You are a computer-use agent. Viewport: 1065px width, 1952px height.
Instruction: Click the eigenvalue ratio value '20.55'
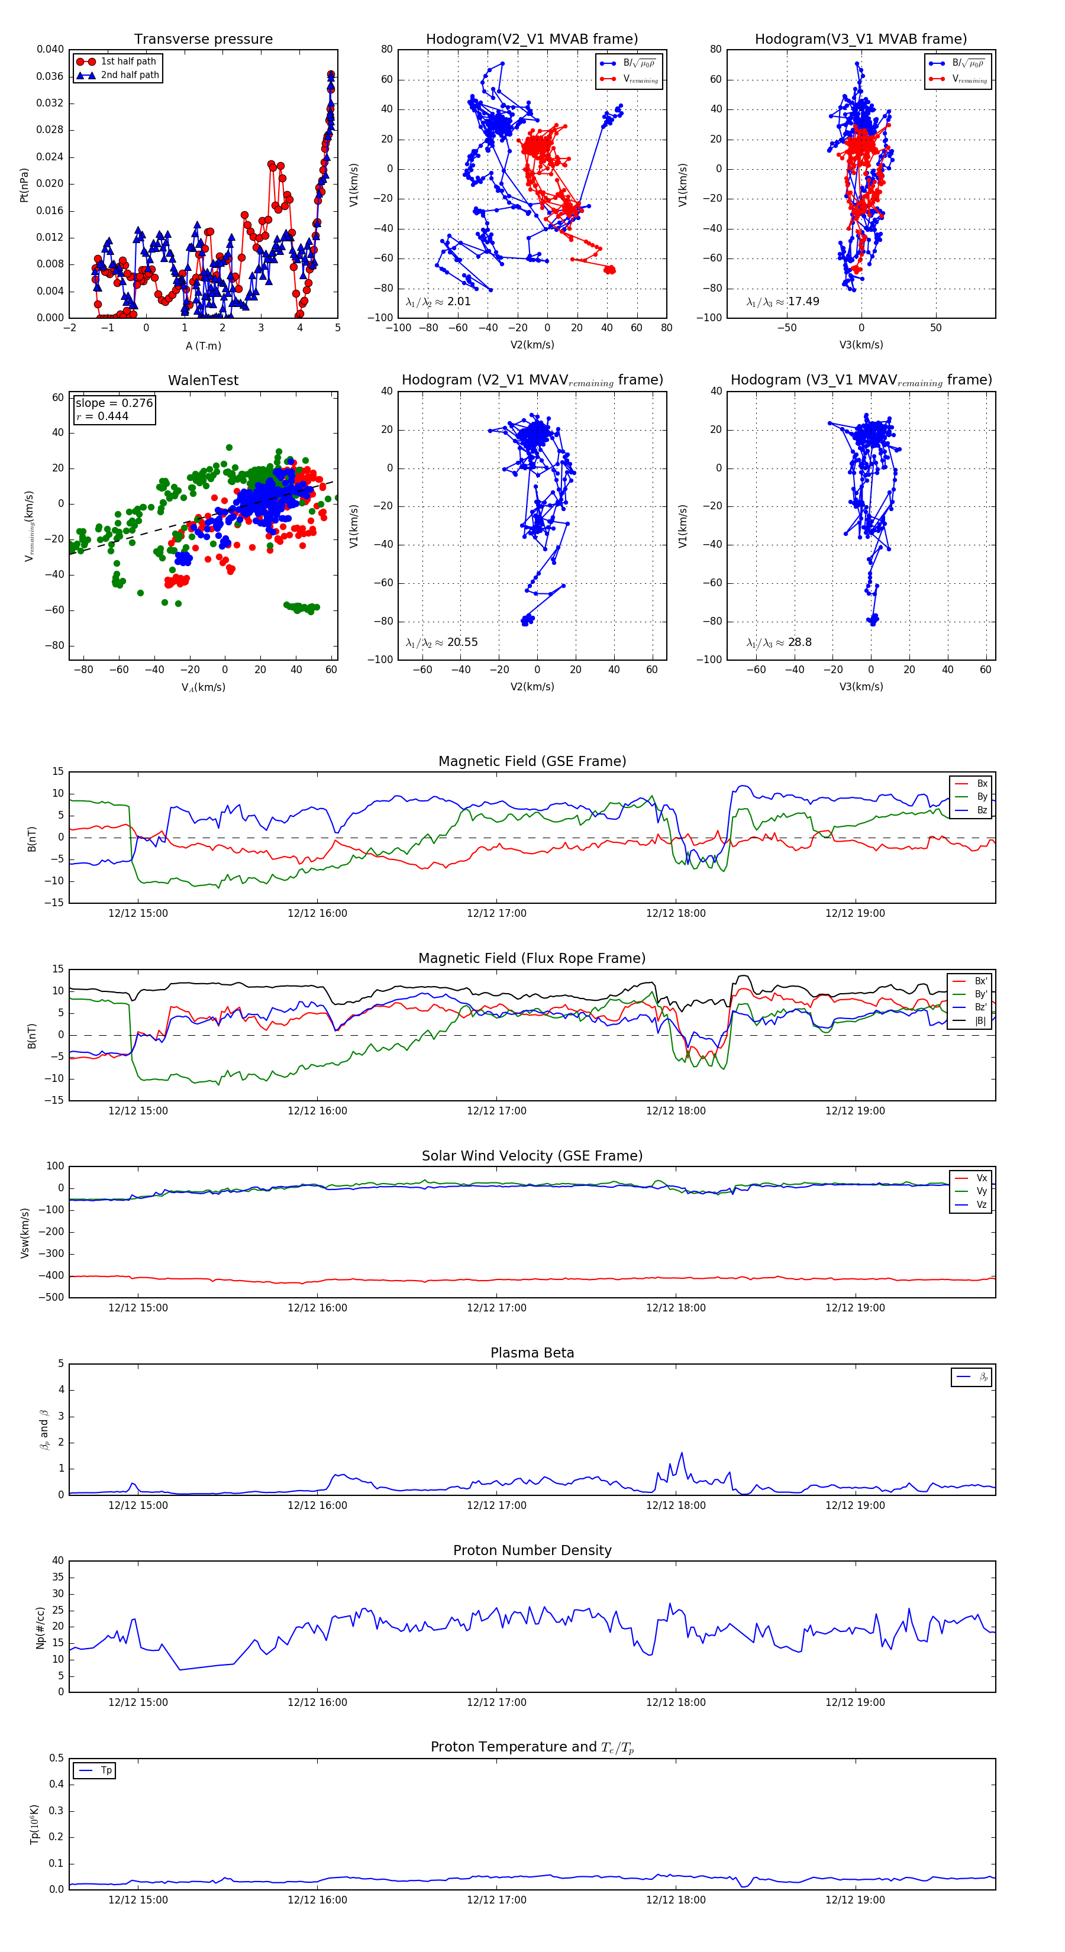[x=462, y=642]
